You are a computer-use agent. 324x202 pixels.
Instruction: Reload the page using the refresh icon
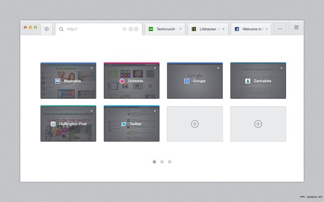coord(125,29)
